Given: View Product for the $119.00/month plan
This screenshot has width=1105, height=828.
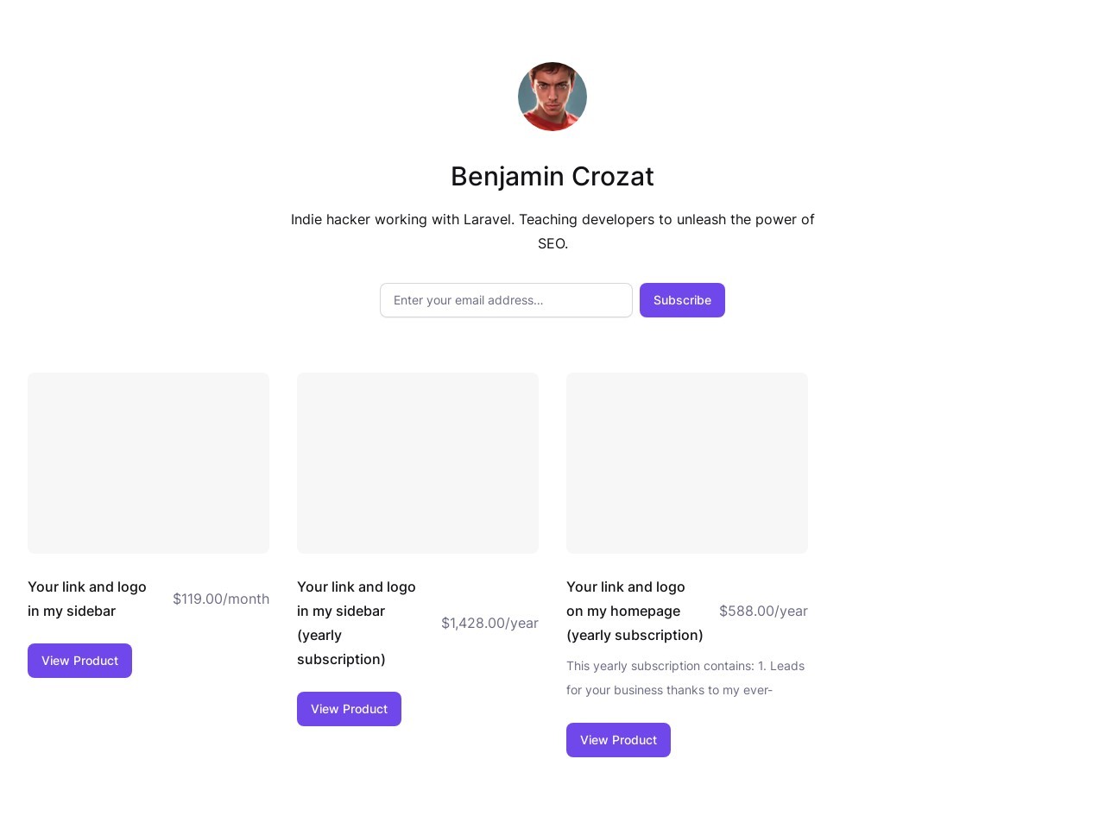Looking at the screenshot, I should [79, 661].
